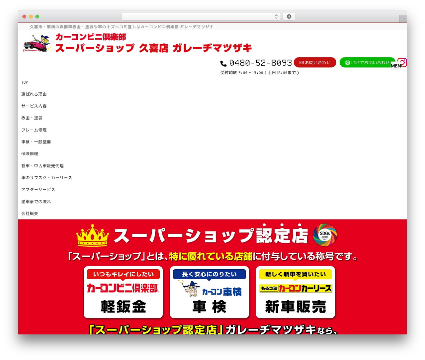
Task: Click the スーパーショップ認定店 banner heading
Action: (x=211, y=235)
